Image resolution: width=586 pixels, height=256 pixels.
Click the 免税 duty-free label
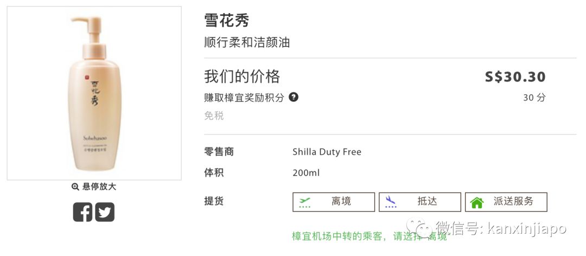pos(214,116)
